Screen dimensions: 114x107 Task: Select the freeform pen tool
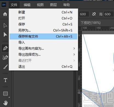[5, 58]
